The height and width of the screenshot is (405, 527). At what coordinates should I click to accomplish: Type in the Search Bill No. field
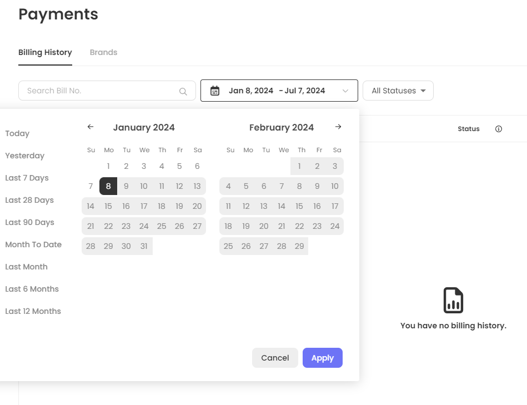[100, 91]
